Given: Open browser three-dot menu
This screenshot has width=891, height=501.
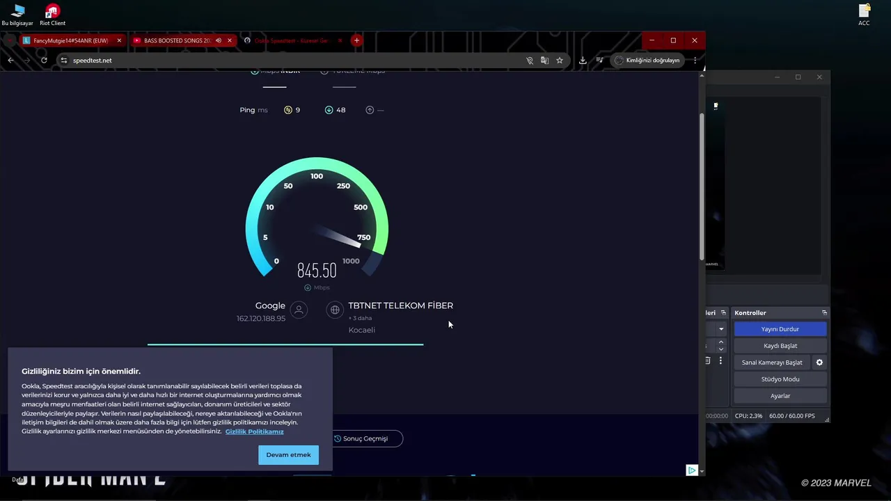Looking at the screenshot, I should point(695,61).
